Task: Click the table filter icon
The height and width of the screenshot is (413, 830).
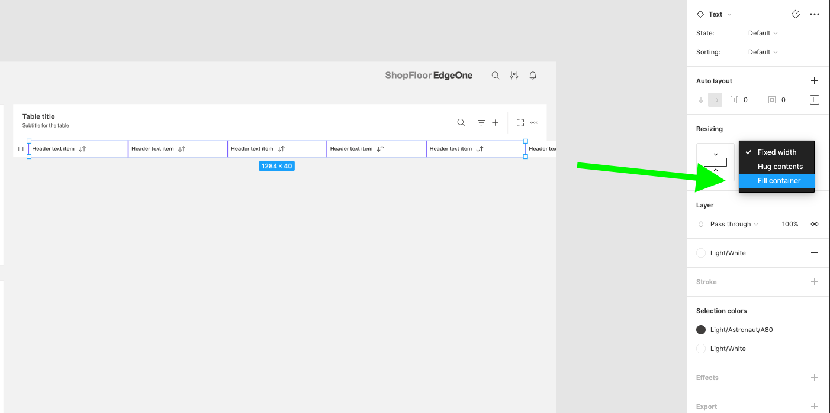Action: [481, 123]
